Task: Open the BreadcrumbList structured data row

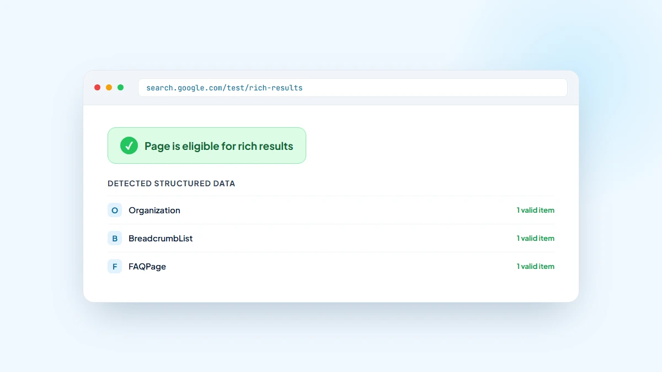Action: [331, 238]
